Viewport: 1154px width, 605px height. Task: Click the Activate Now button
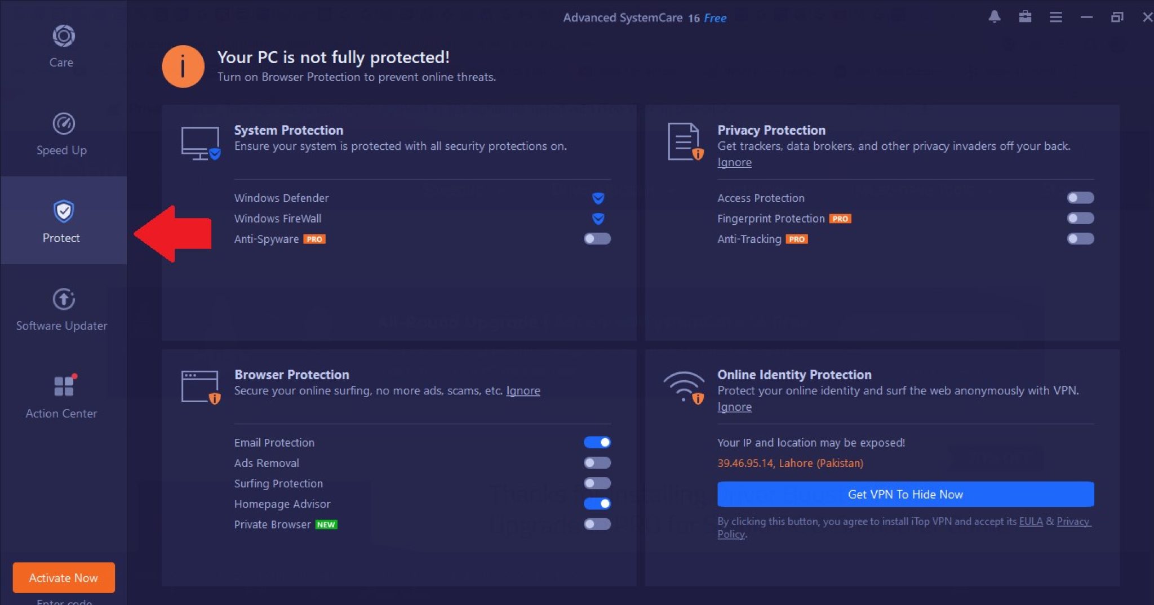pyautogui.click(x=63, y=577)
